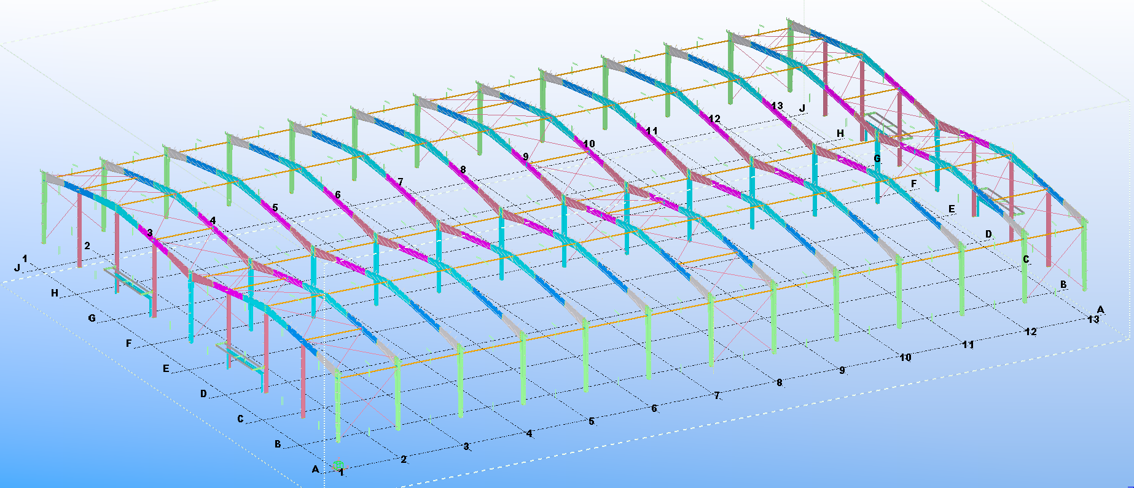
Task: Click grid label J at the left corner
Action: point(17,268)
